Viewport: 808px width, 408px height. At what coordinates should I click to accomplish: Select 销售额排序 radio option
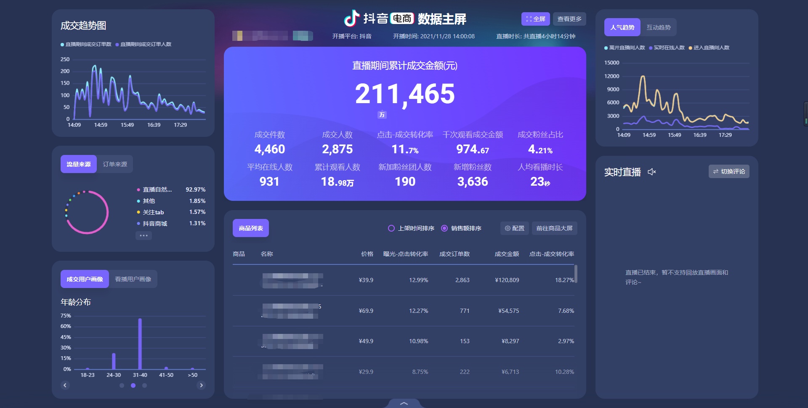coord(444,228)
